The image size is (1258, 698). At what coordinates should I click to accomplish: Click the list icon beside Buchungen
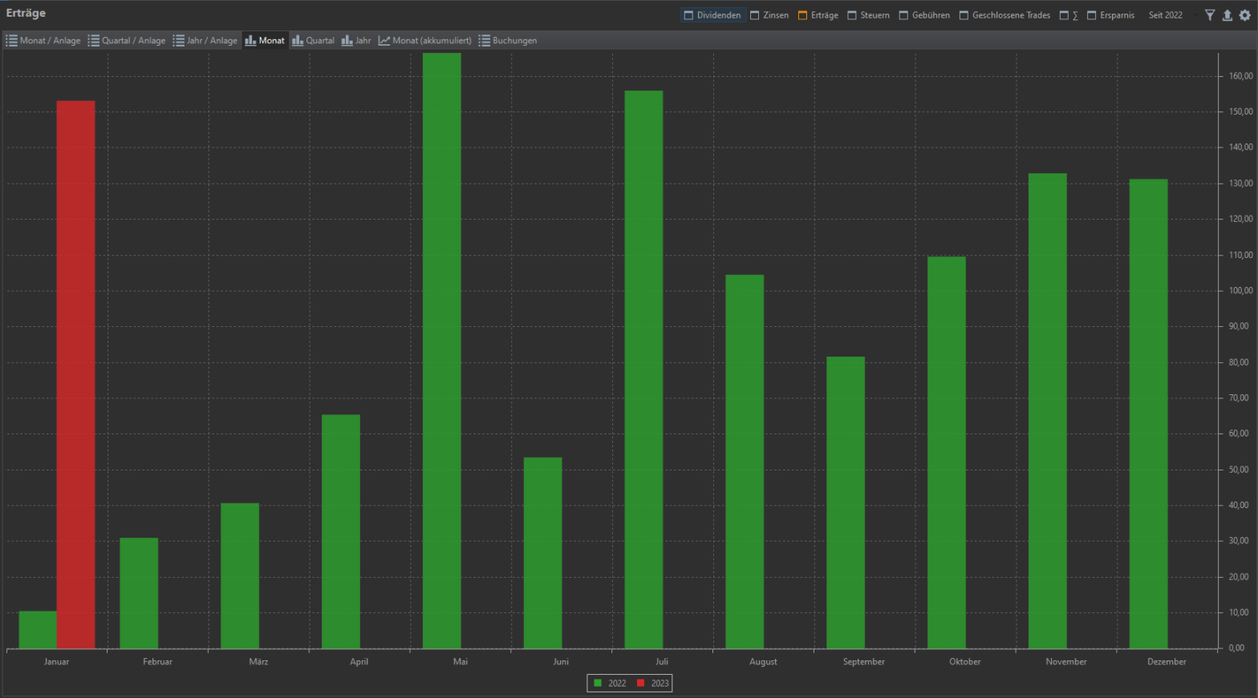[485, 41]
